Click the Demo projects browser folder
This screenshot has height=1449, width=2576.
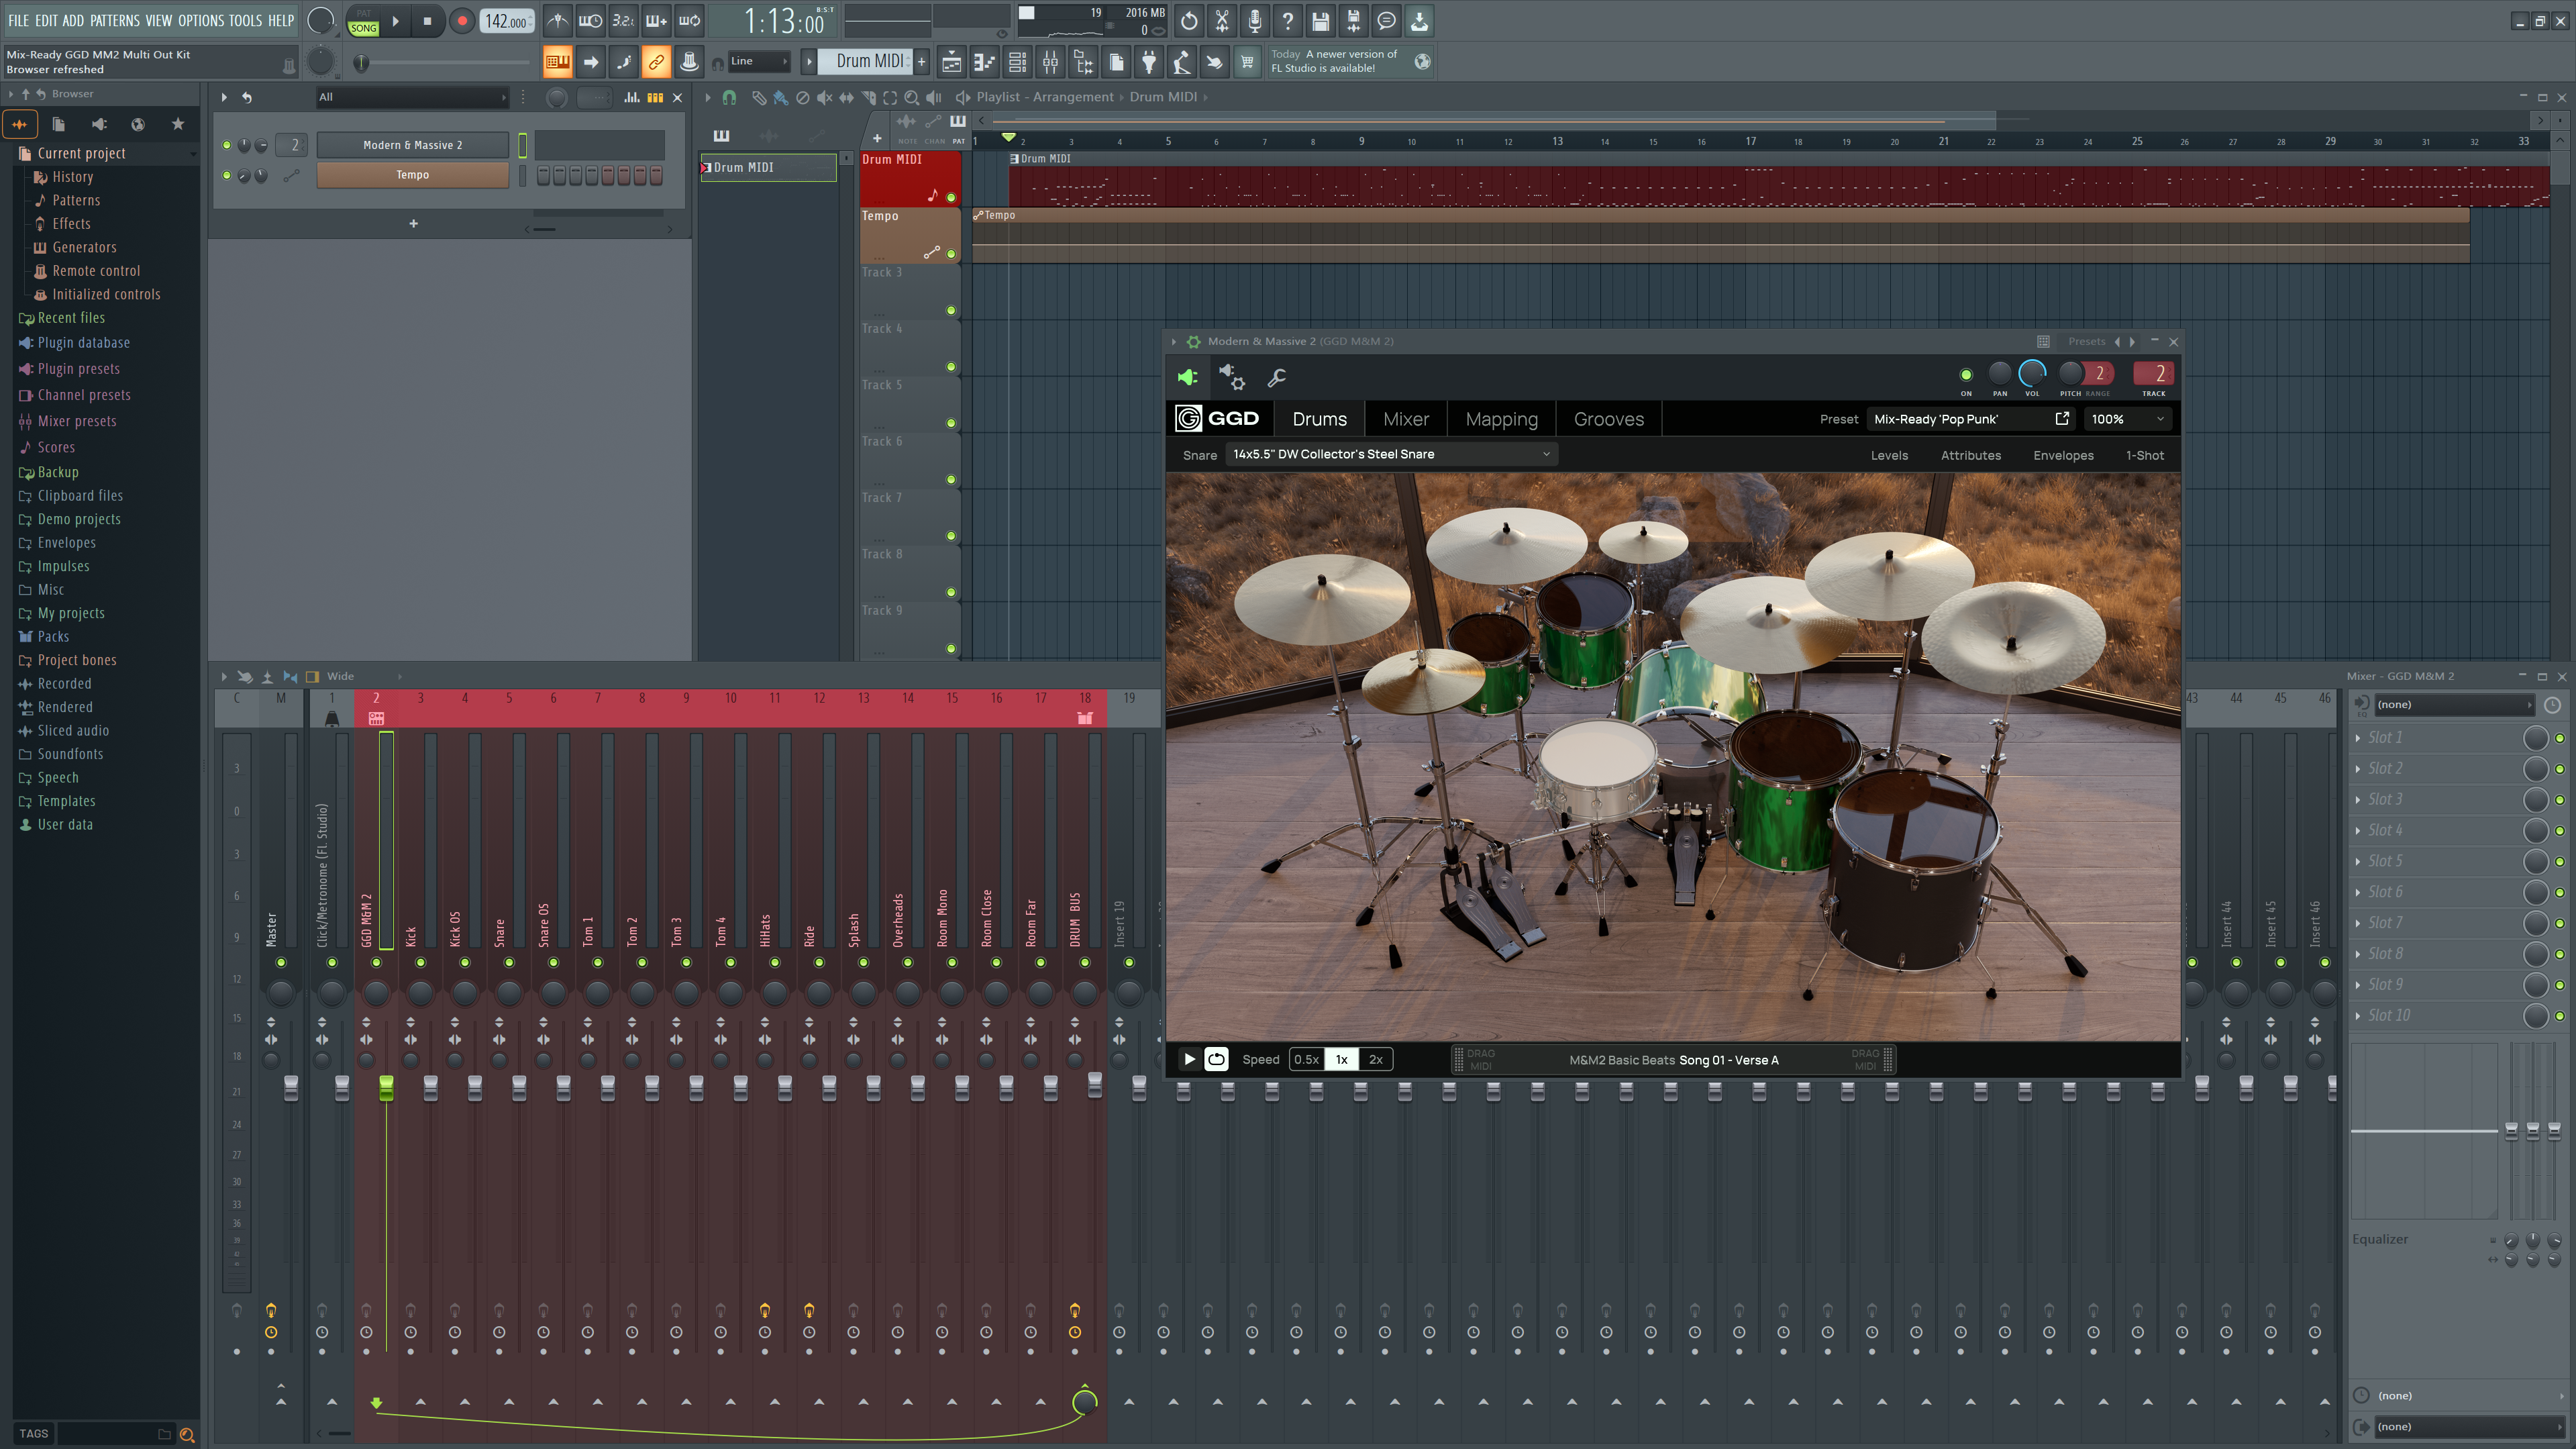click(x=78, y=519)
